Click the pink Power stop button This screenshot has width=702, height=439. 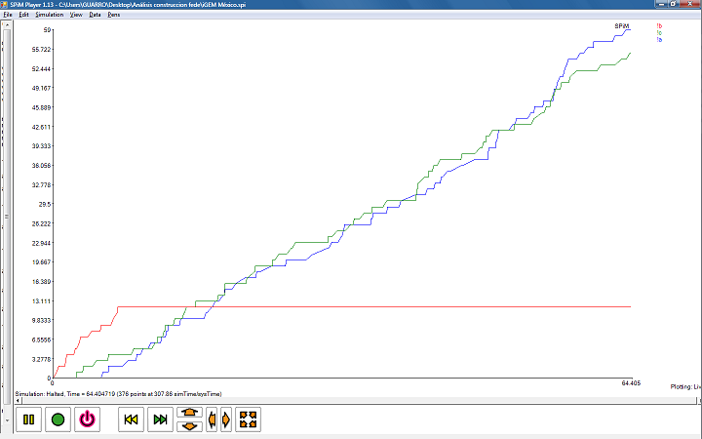click(87, 419)
